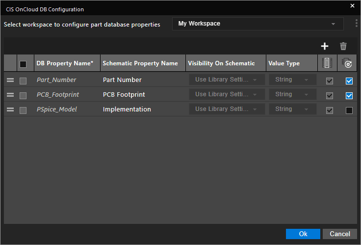Toggle the gray browser checkbox for PCB_Footprint

pyautogui.click(x=330, y=96)
